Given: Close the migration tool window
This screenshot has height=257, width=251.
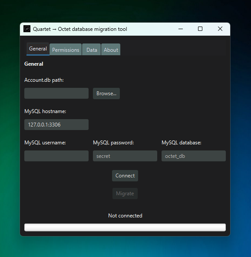Looking at the screenshot, I should 220,29.
